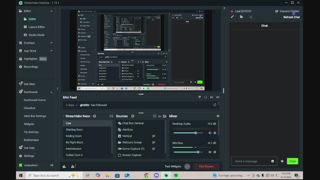
Task: Open chat settings gear icon
Action: click(x=282, y=161)
